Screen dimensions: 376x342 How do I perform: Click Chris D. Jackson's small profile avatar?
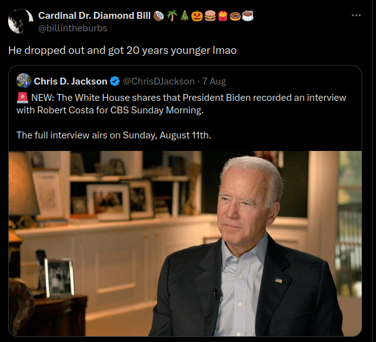click(24, 81)
